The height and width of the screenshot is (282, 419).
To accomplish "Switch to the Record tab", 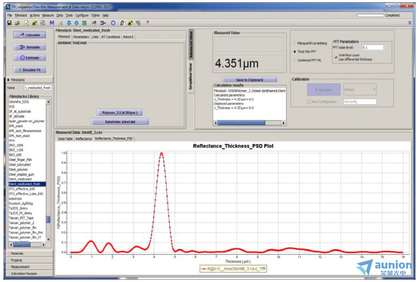I will [128, 37].
